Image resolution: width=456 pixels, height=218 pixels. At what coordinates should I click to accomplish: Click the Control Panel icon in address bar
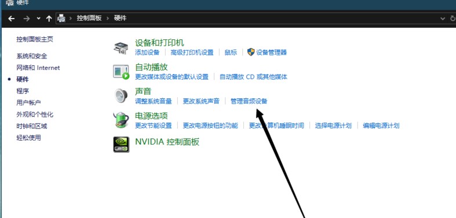coord(61,19)
